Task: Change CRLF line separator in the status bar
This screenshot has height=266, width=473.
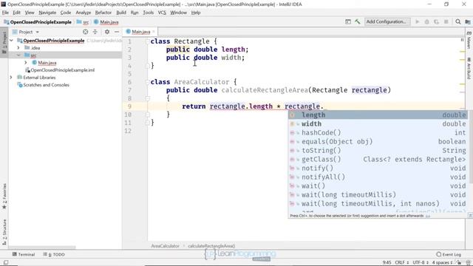Action: tap(401, 262)
